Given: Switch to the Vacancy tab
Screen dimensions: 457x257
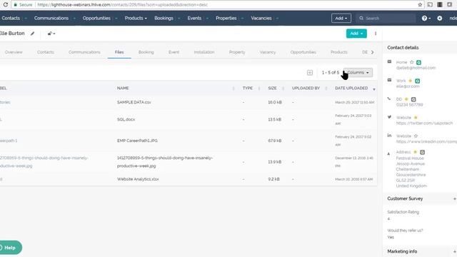Looking at the screenshot, I should [268, 52].
